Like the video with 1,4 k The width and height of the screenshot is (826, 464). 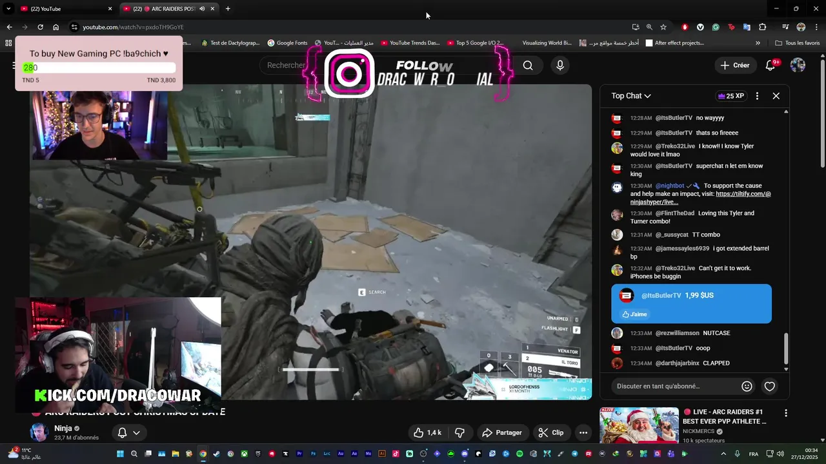tap(428, 432)
